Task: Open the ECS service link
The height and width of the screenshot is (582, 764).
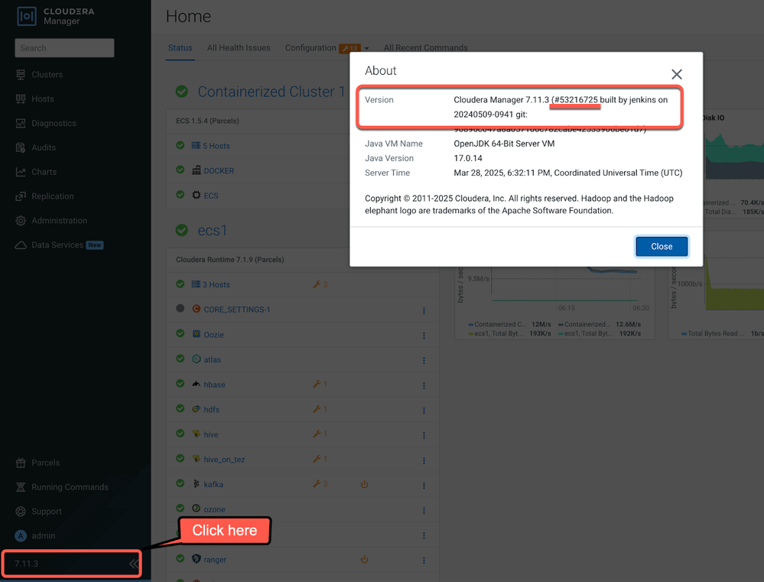Action: (x=211, y=195)
